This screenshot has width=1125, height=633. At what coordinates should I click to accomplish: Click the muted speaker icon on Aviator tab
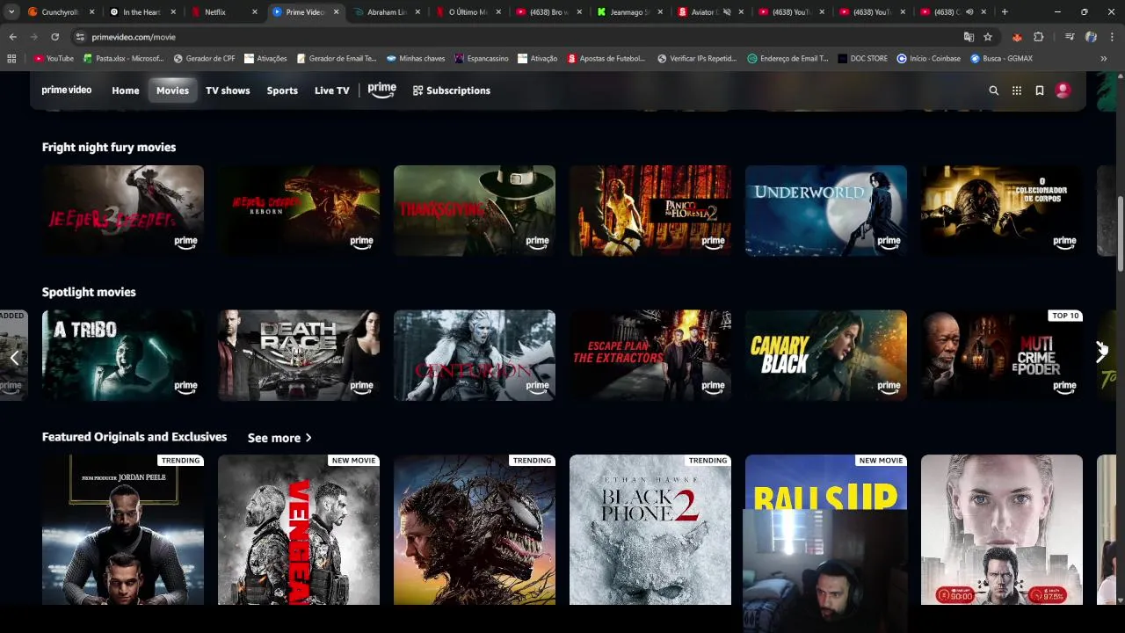coord(727,12)
